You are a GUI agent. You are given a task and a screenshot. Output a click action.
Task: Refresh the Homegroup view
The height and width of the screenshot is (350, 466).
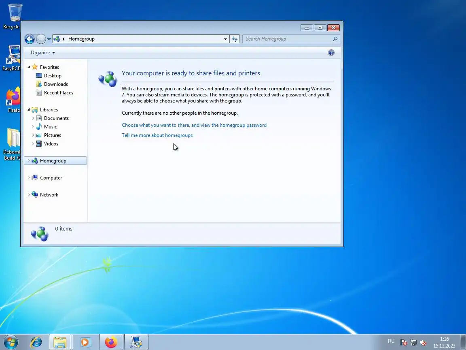pos(235,39)
